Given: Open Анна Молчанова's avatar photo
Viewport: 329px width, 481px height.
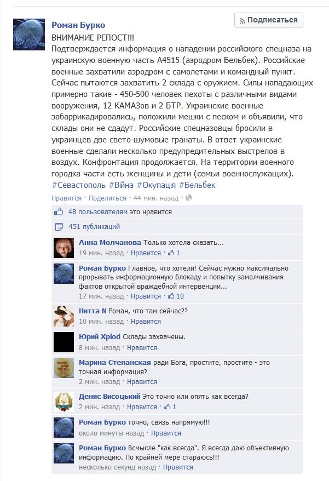Looking at the screenshot, I should pyautogui.click(x=64, y=248).
